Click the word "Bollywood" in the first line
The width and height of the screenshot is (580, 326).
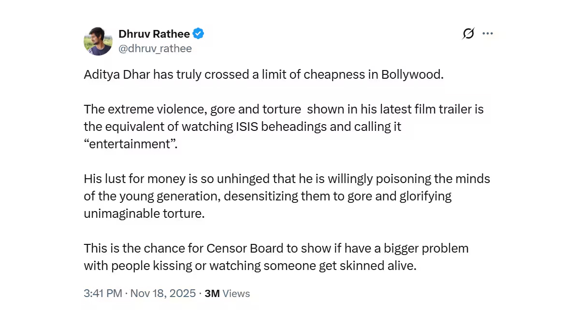(x=412, y=75)
